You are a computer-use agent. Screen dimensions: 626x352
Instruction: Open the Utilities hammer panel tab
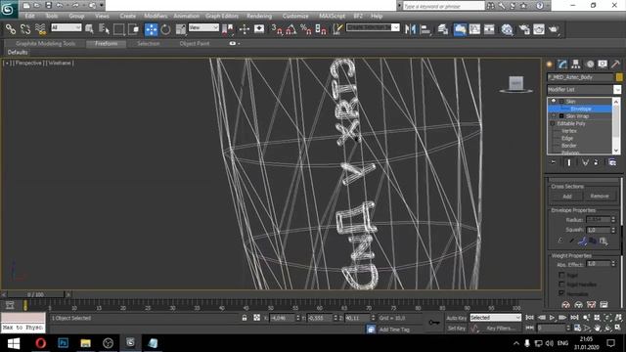(615, 64)
